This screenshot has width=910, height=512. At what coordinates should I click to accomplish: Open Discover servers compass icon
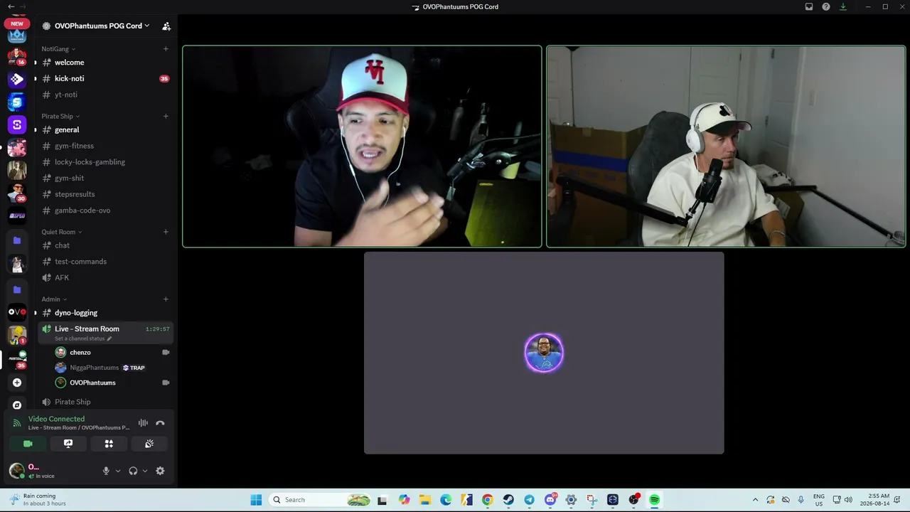[17, 405]
